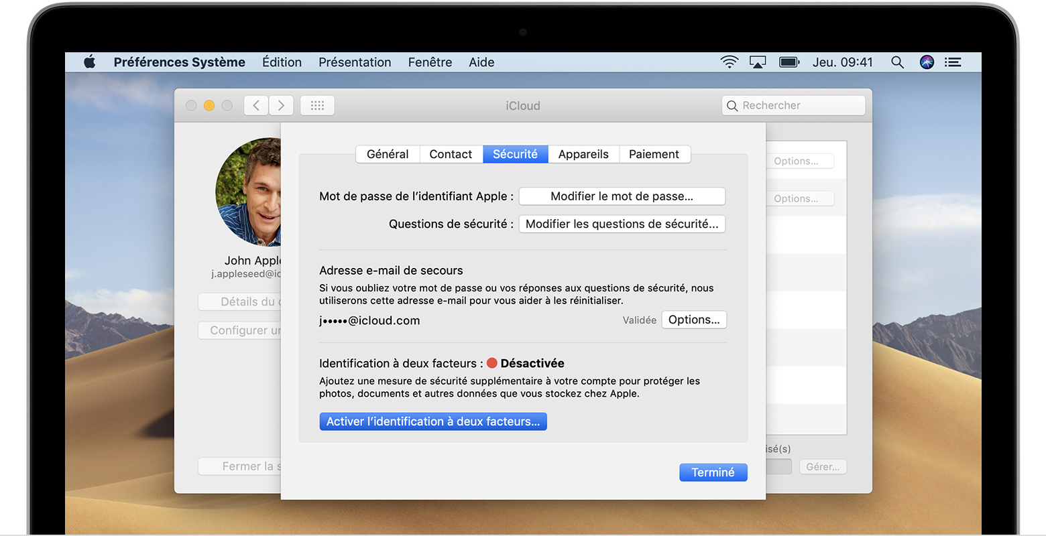Image resolution: width=1046 pixels, height=536 pixels.
Task: Open the Apple menu
Action: [90, 62]
